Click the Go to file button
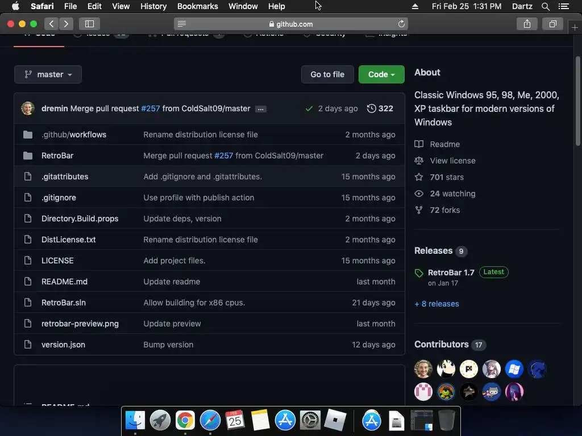 pos(327,74)
